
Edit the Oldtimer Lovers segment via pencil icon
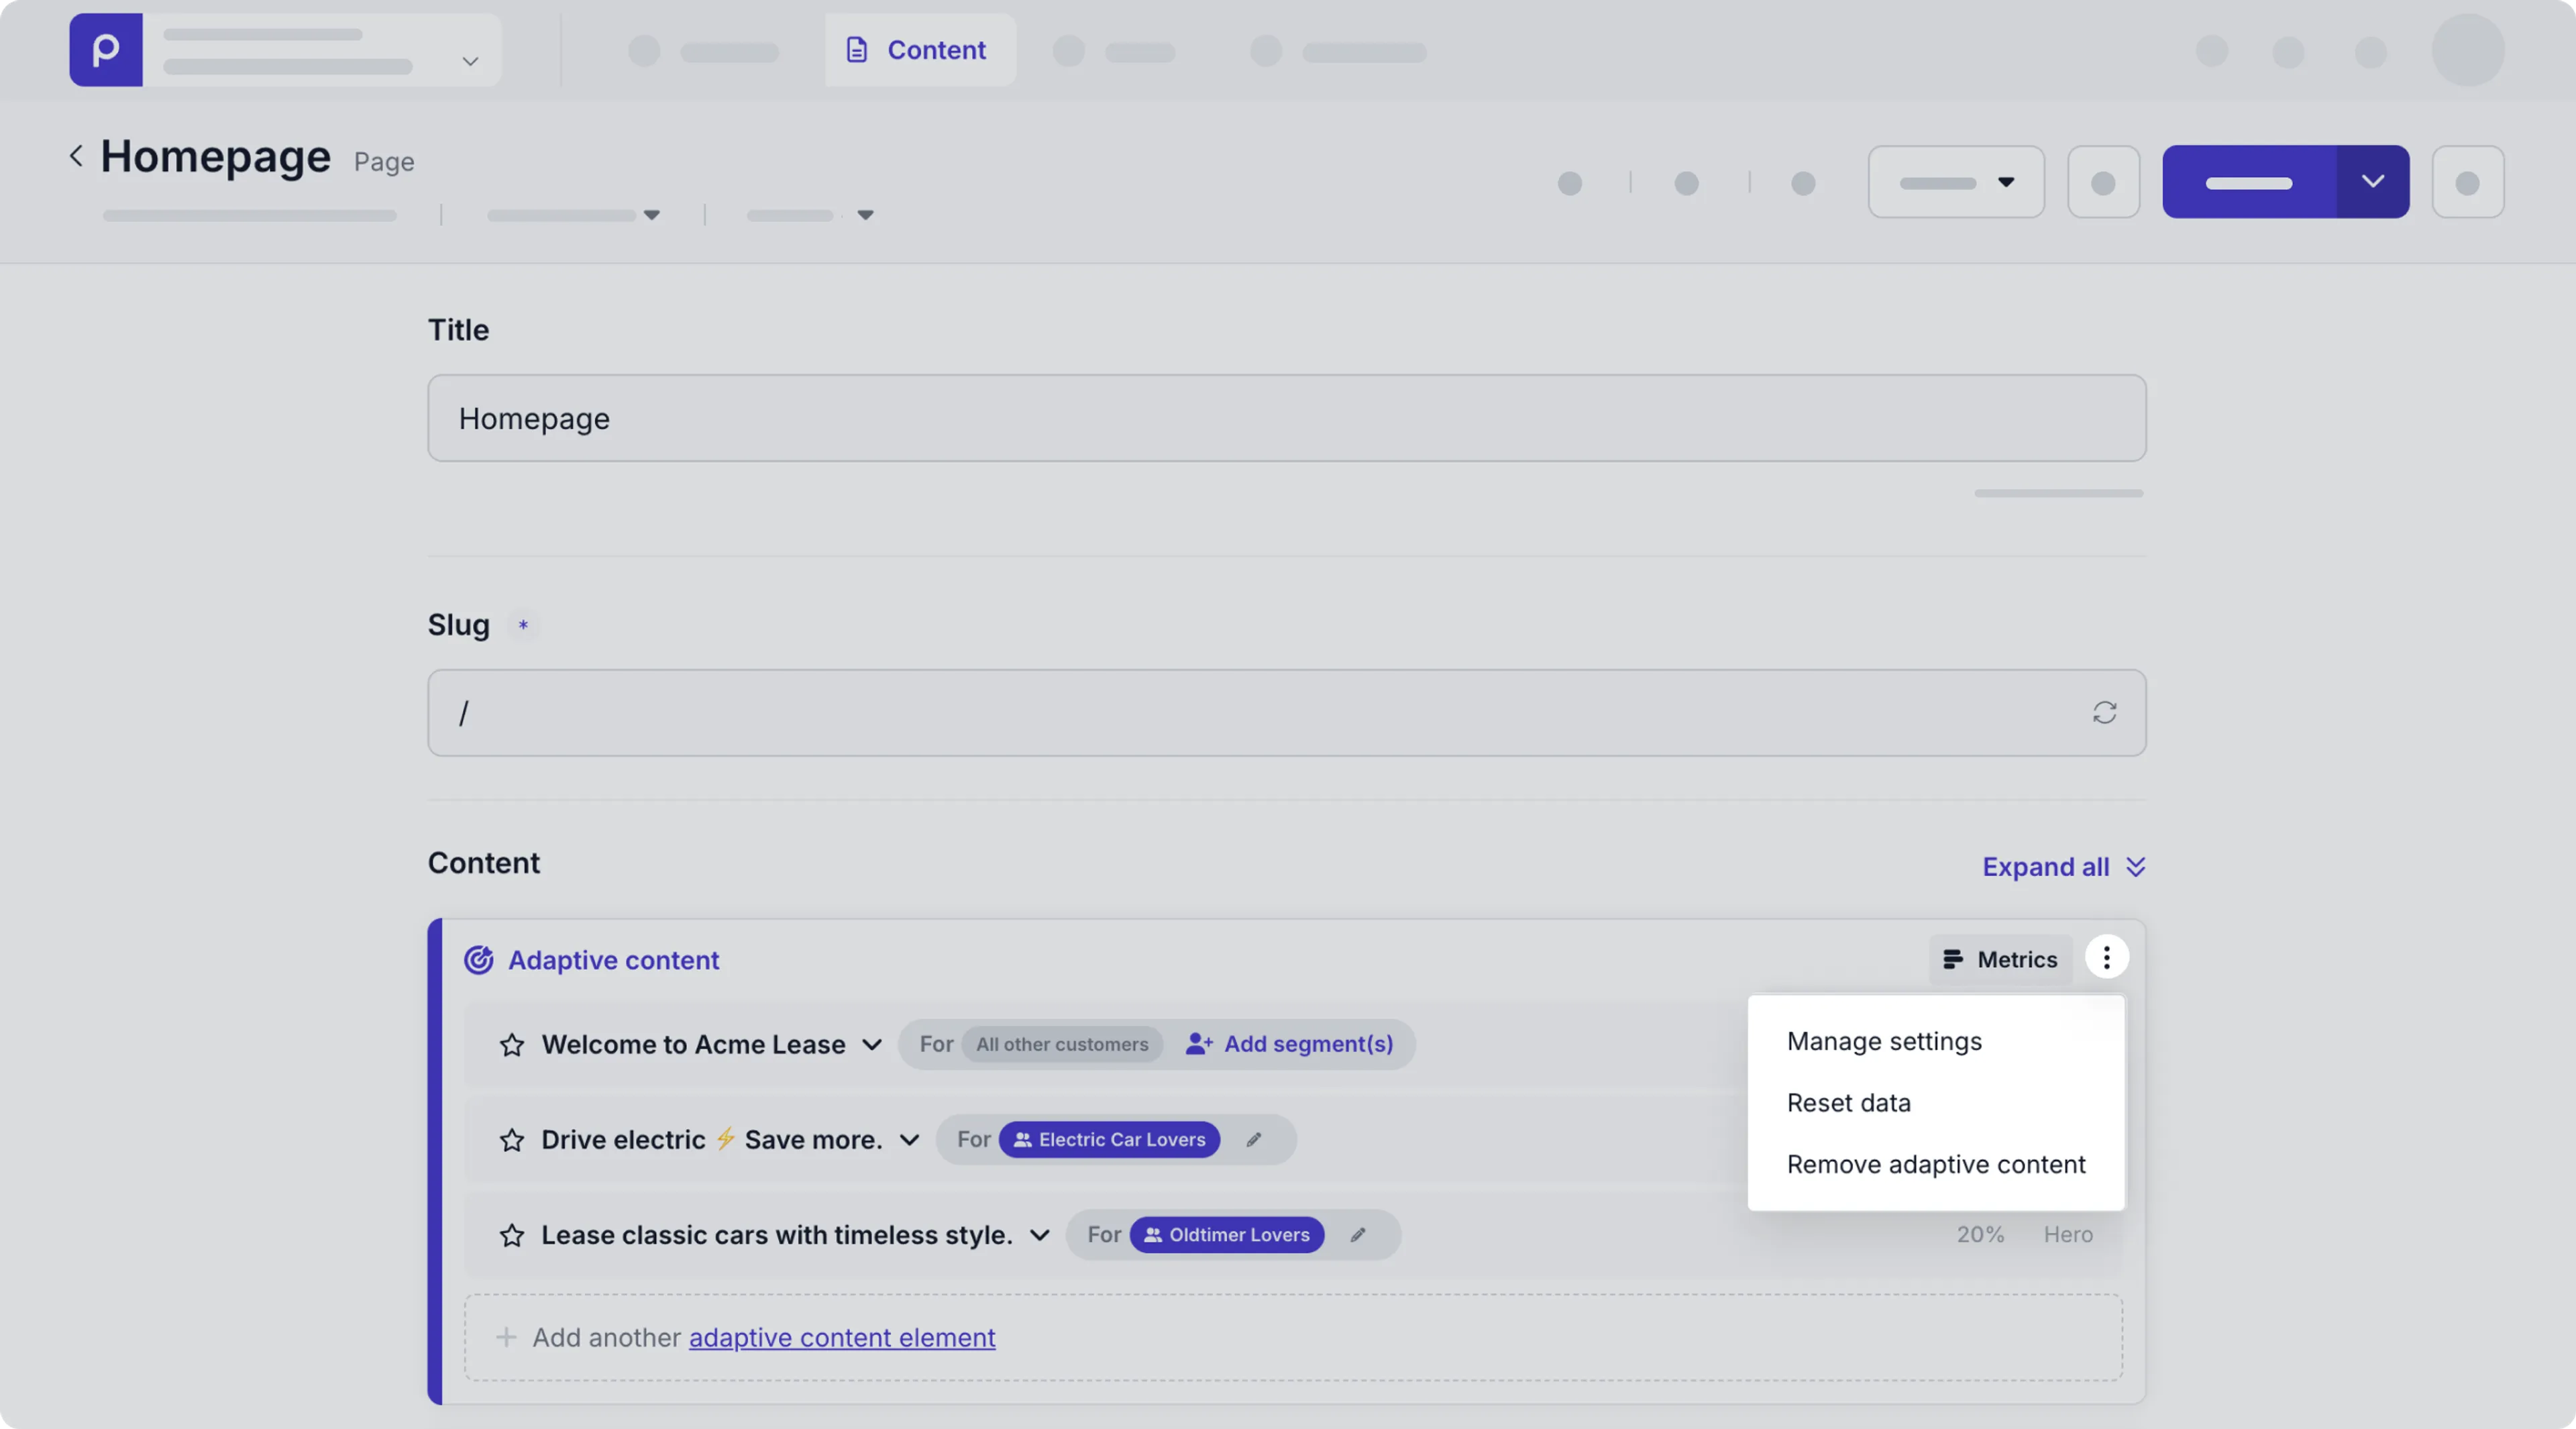1358,1234
